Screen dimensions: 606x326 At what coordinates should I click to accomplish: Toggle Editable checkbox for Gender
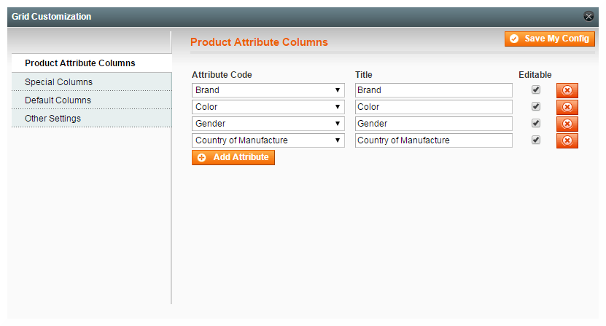click(536, 123)
